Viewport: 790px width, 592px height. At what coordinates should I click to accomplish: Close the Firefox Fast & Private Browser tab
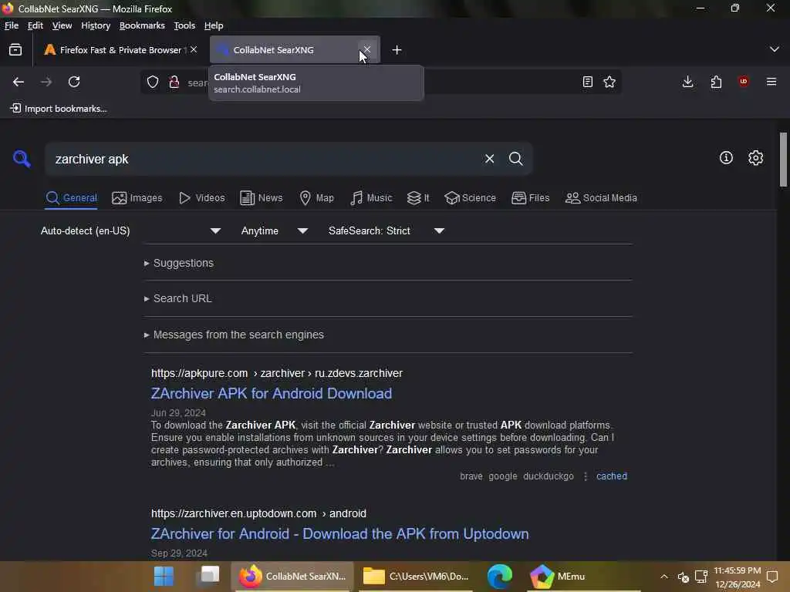tap(194, 49)
